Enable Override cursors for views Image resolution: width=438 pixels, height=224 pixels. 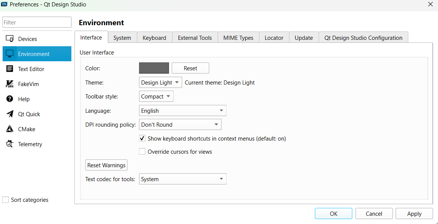(x=142, y=151)
